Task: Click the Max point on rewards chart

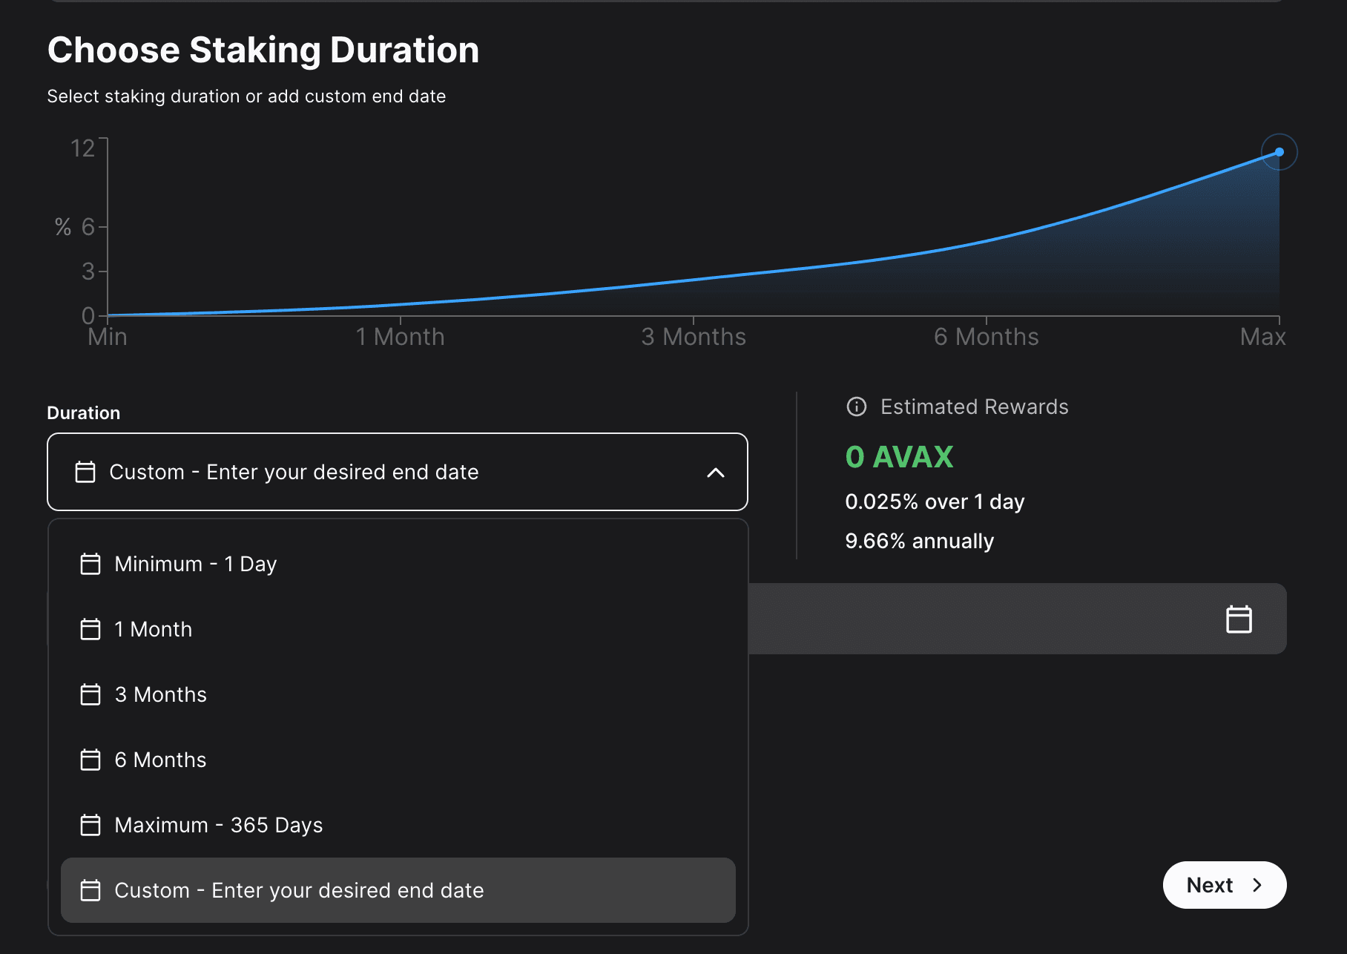Action: point(1279,152)
